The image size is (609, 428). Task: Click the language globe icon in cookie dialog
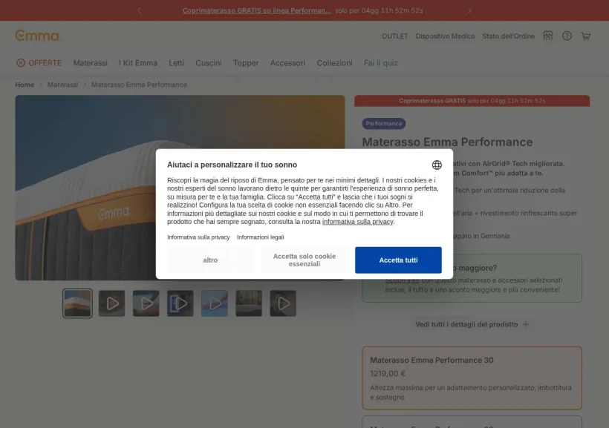437,165
